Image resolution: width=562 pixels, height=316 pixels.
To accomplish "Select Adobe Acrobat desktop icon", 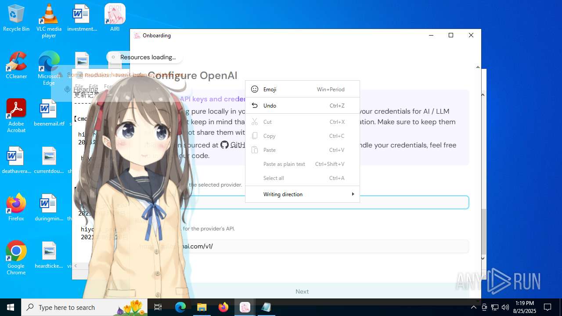I will tap(16, 116).
